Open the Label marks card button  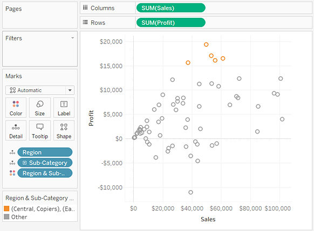pos(64,108)
